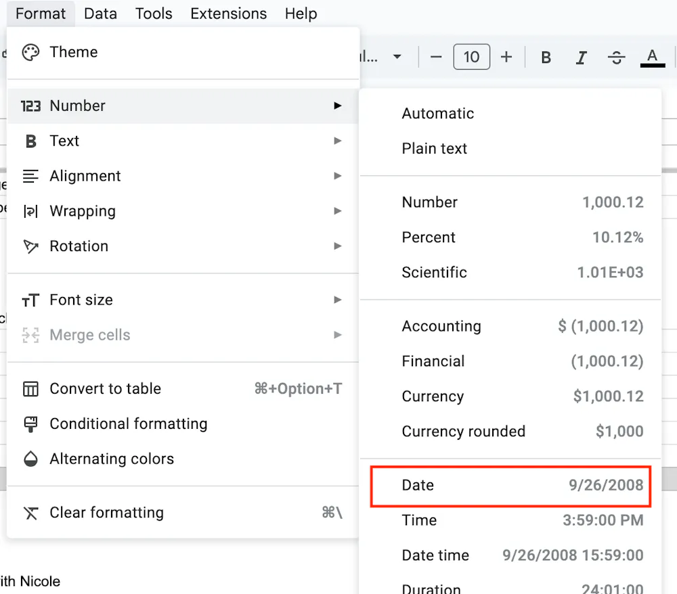Open the text color picker
The width and height of the screenshot is (677, 594).
[x=652, y=58]
